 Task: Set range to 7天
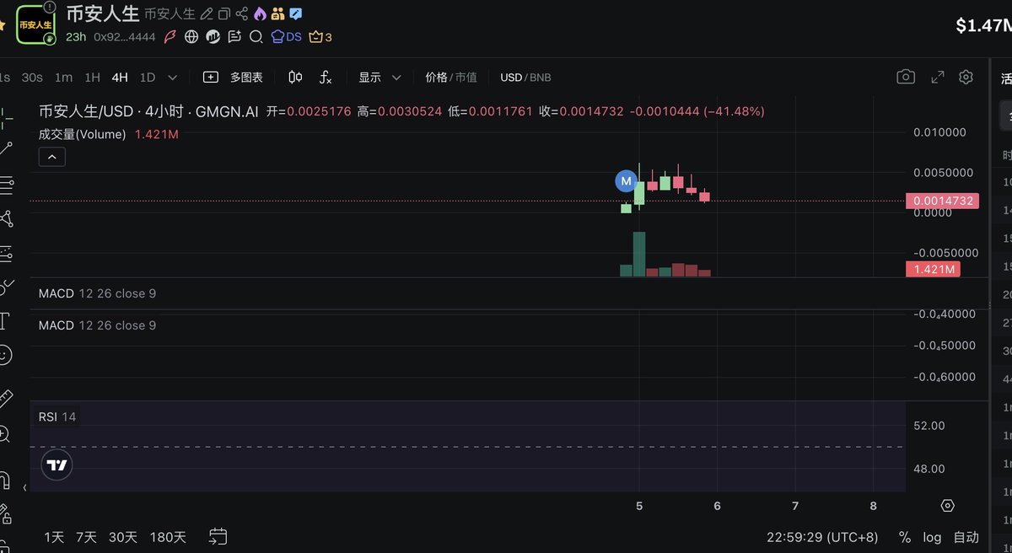point(86,537)
